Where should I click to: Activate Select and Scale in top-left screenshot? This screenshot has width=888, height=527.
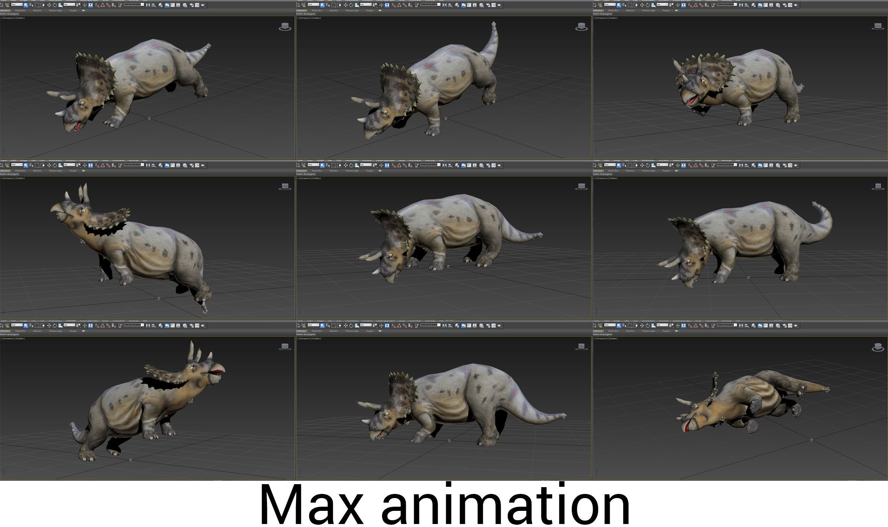(x=60, y=5)
